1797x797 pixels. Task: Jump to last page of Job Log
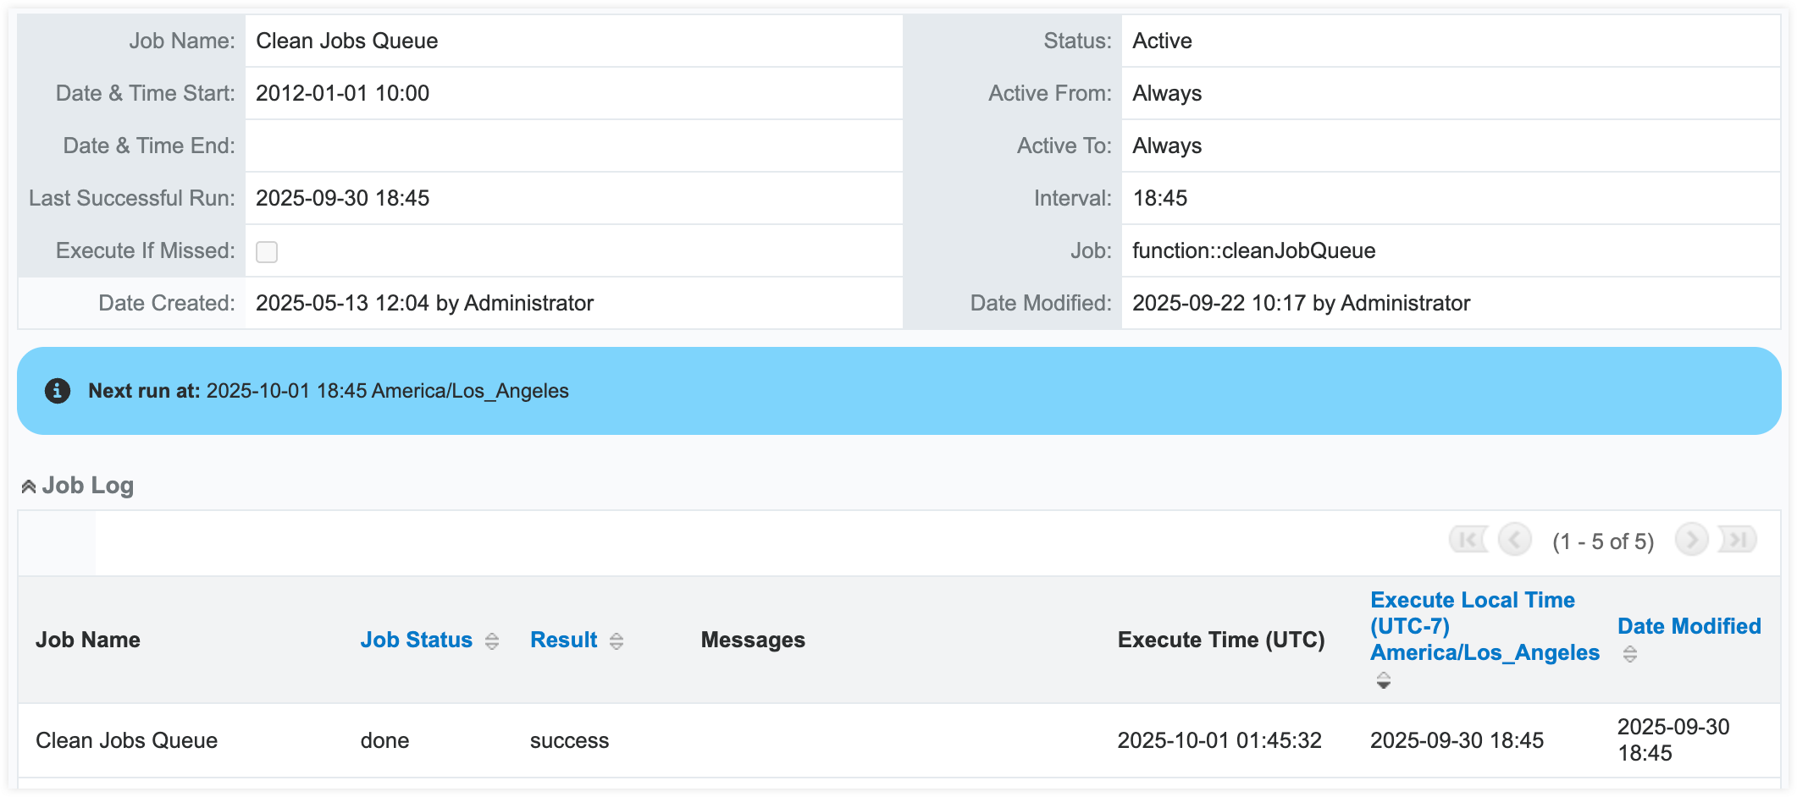(1738, 540)
